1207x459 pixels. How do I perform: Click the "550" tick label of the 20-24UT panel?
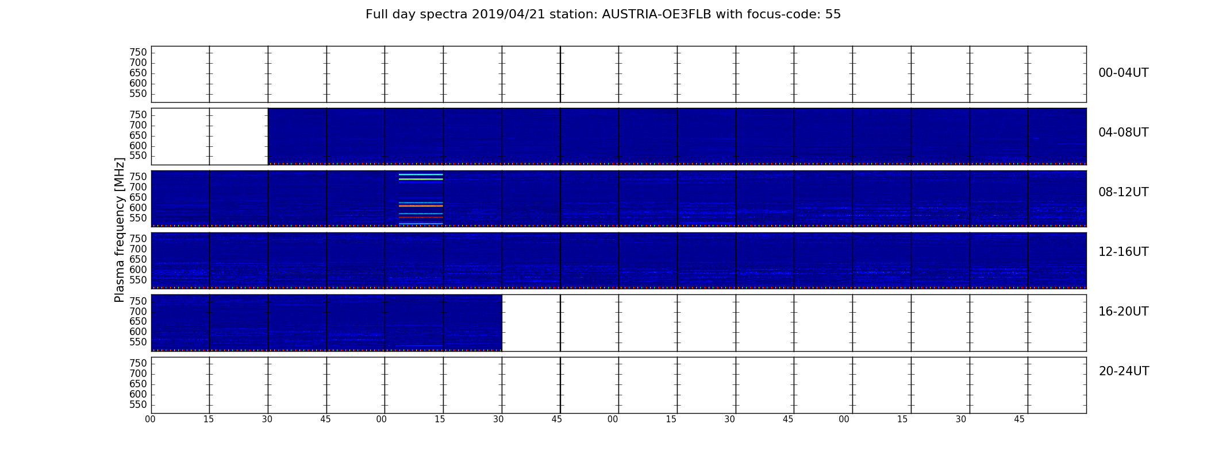(138, 404)
